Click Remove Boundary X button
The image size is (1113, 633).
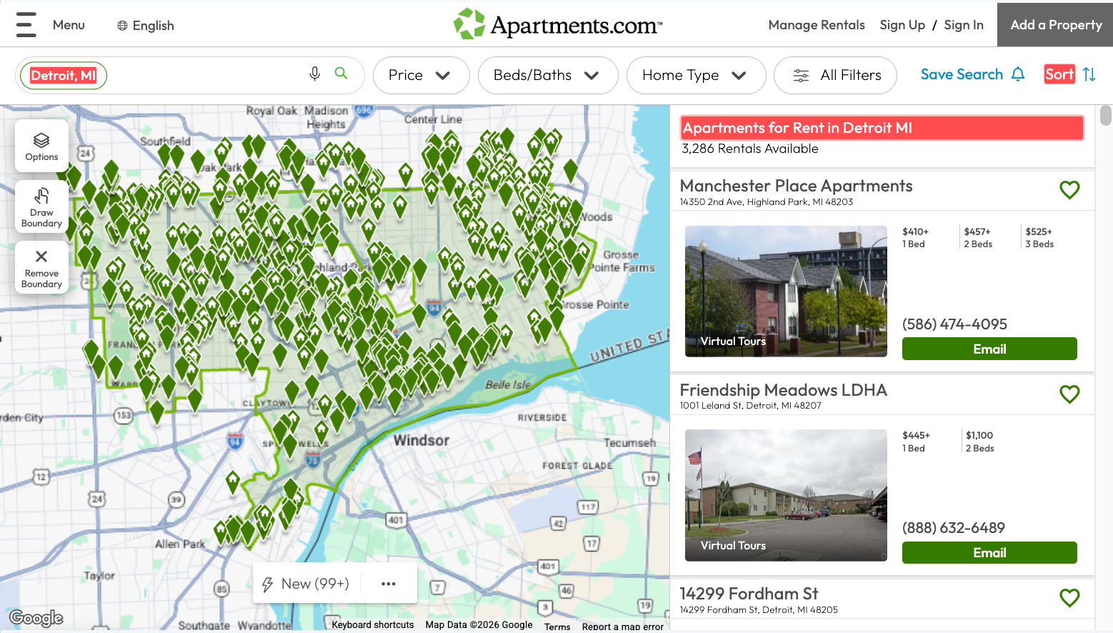[41, 267]
